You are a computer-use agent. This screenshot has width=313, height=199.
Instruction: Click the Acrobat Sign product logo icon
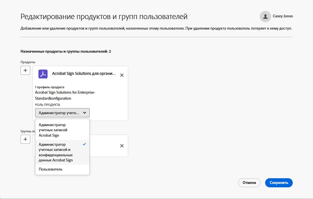point(43,74)
